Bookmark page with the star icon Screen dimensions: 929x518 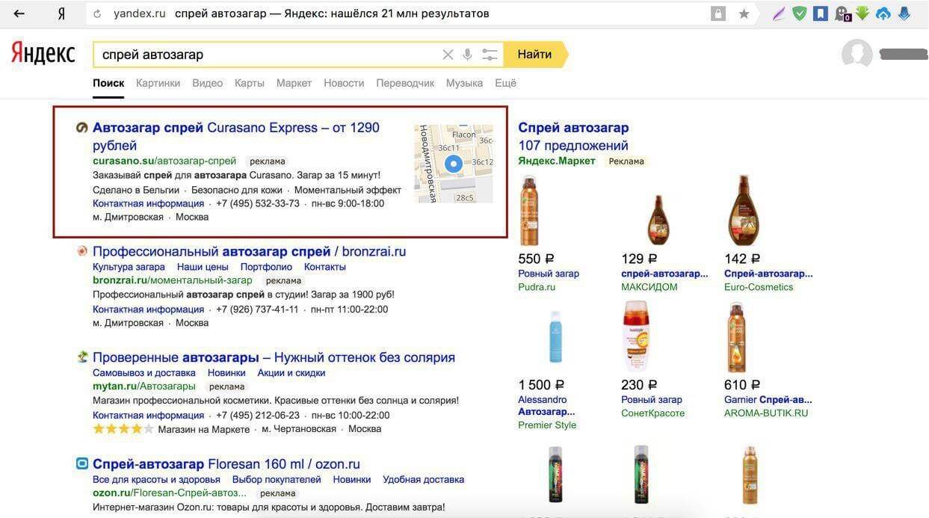pos(744,13)
